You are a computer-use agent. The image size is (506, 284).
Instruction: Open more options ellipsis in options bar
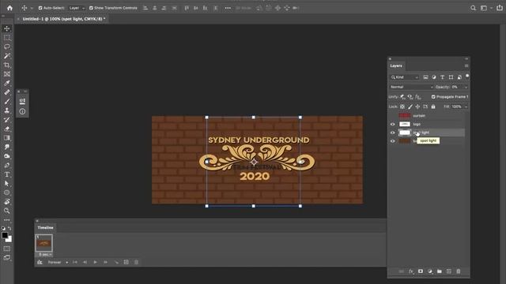(x=228, y=8)
